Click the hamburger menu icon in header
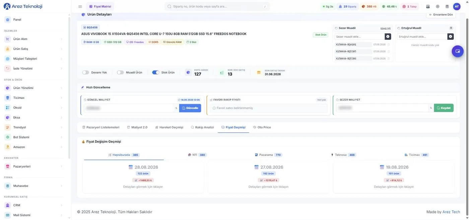469x220 pixels. coord(80,6)
